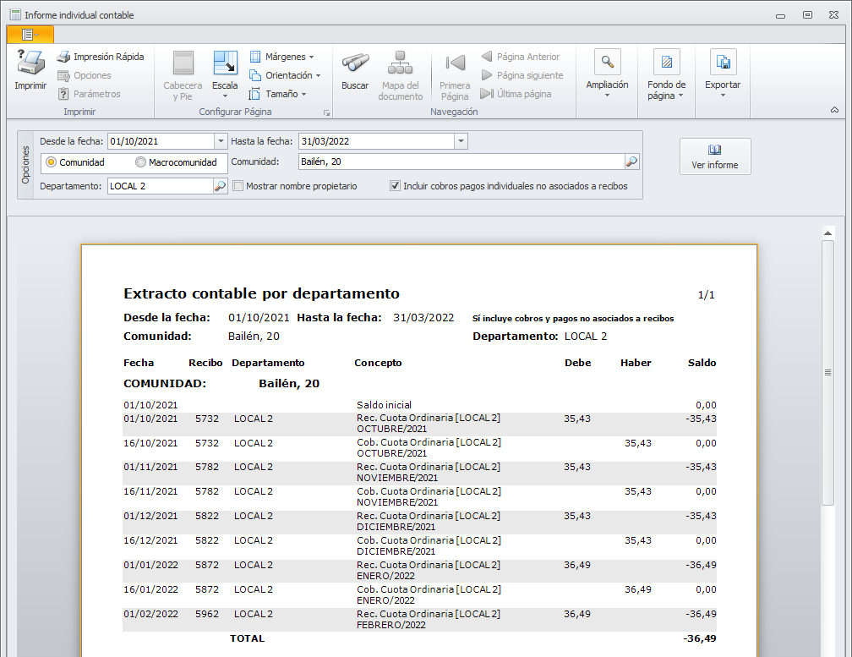Open the Hasta la fecha dropdown

click(x=461, y=141)
